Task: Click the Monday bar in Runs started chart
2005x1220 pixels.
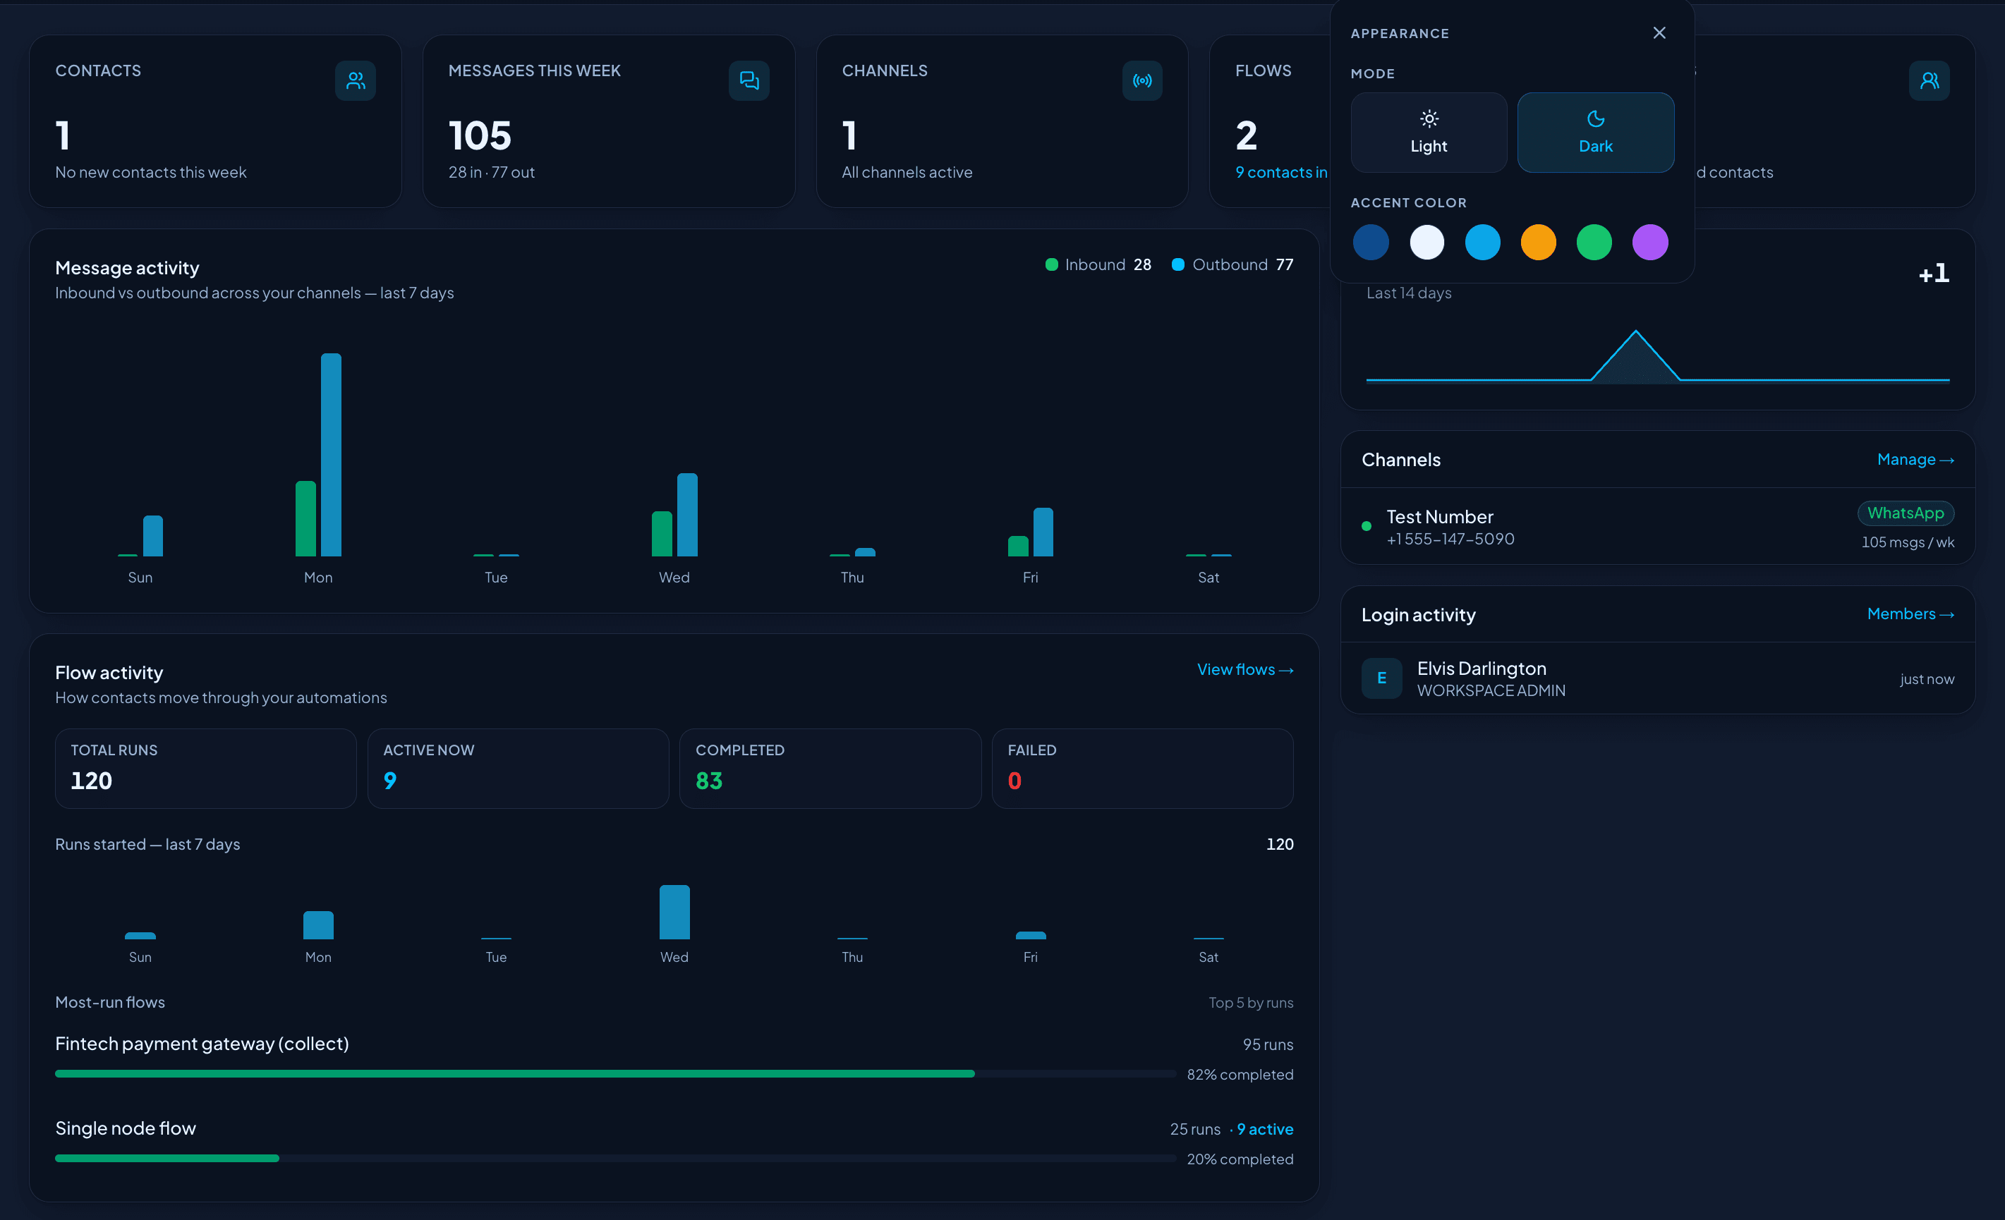Action: point(318,925)
